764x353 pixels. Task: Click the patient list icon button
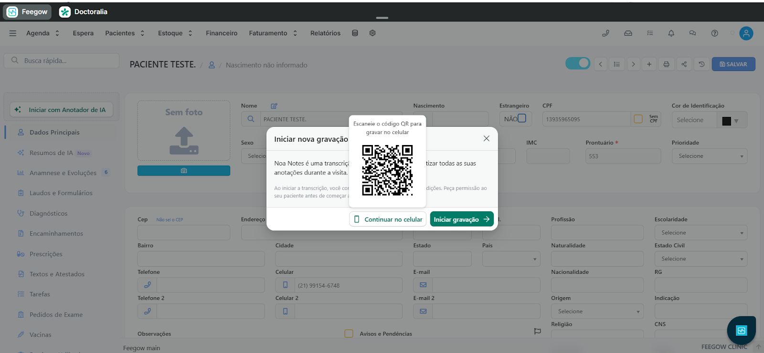tap(617, 64)
